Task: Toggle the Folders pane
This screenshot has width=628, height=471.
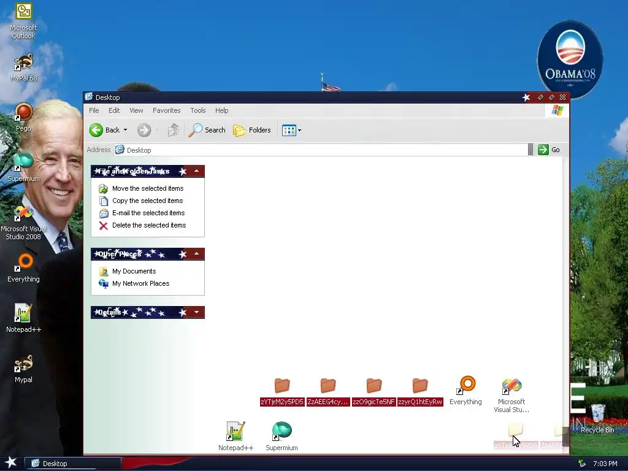Action: point(252,130)
